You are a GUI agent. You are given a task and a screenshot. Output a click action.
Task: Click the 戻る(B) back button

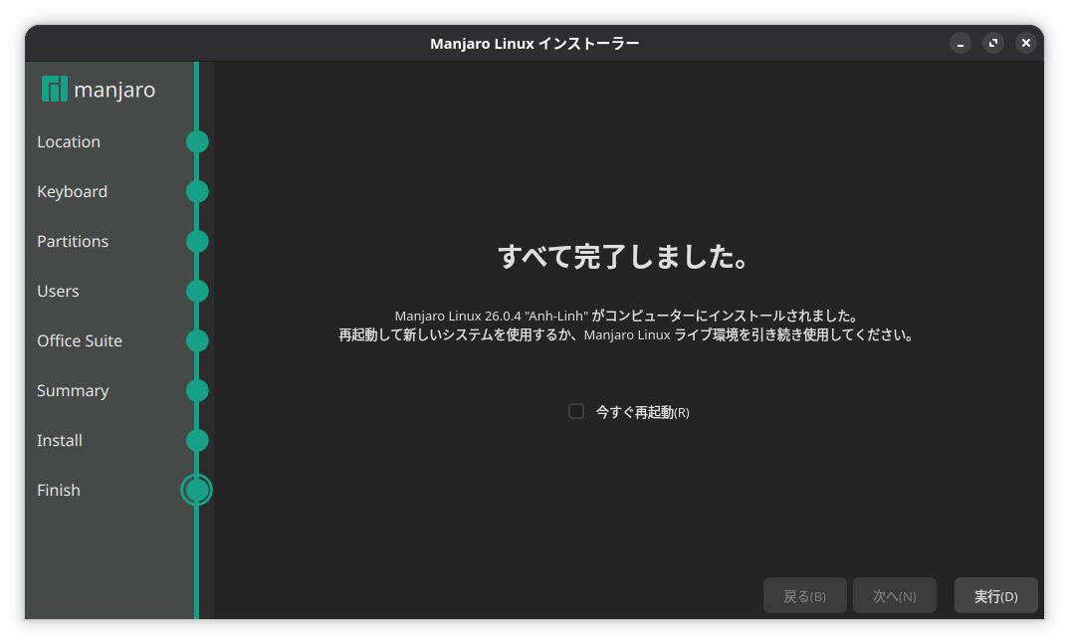(805, 595)
